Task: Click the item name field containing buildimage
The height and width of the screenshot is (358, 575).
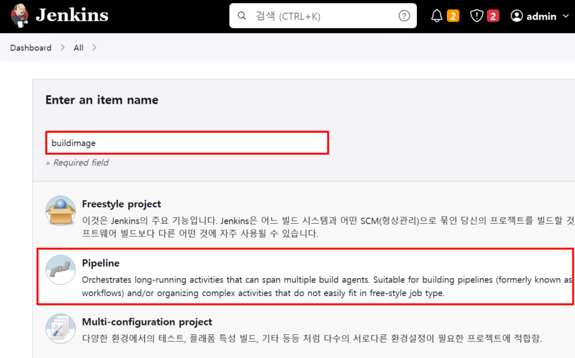Action: click(x=187, y=143)
